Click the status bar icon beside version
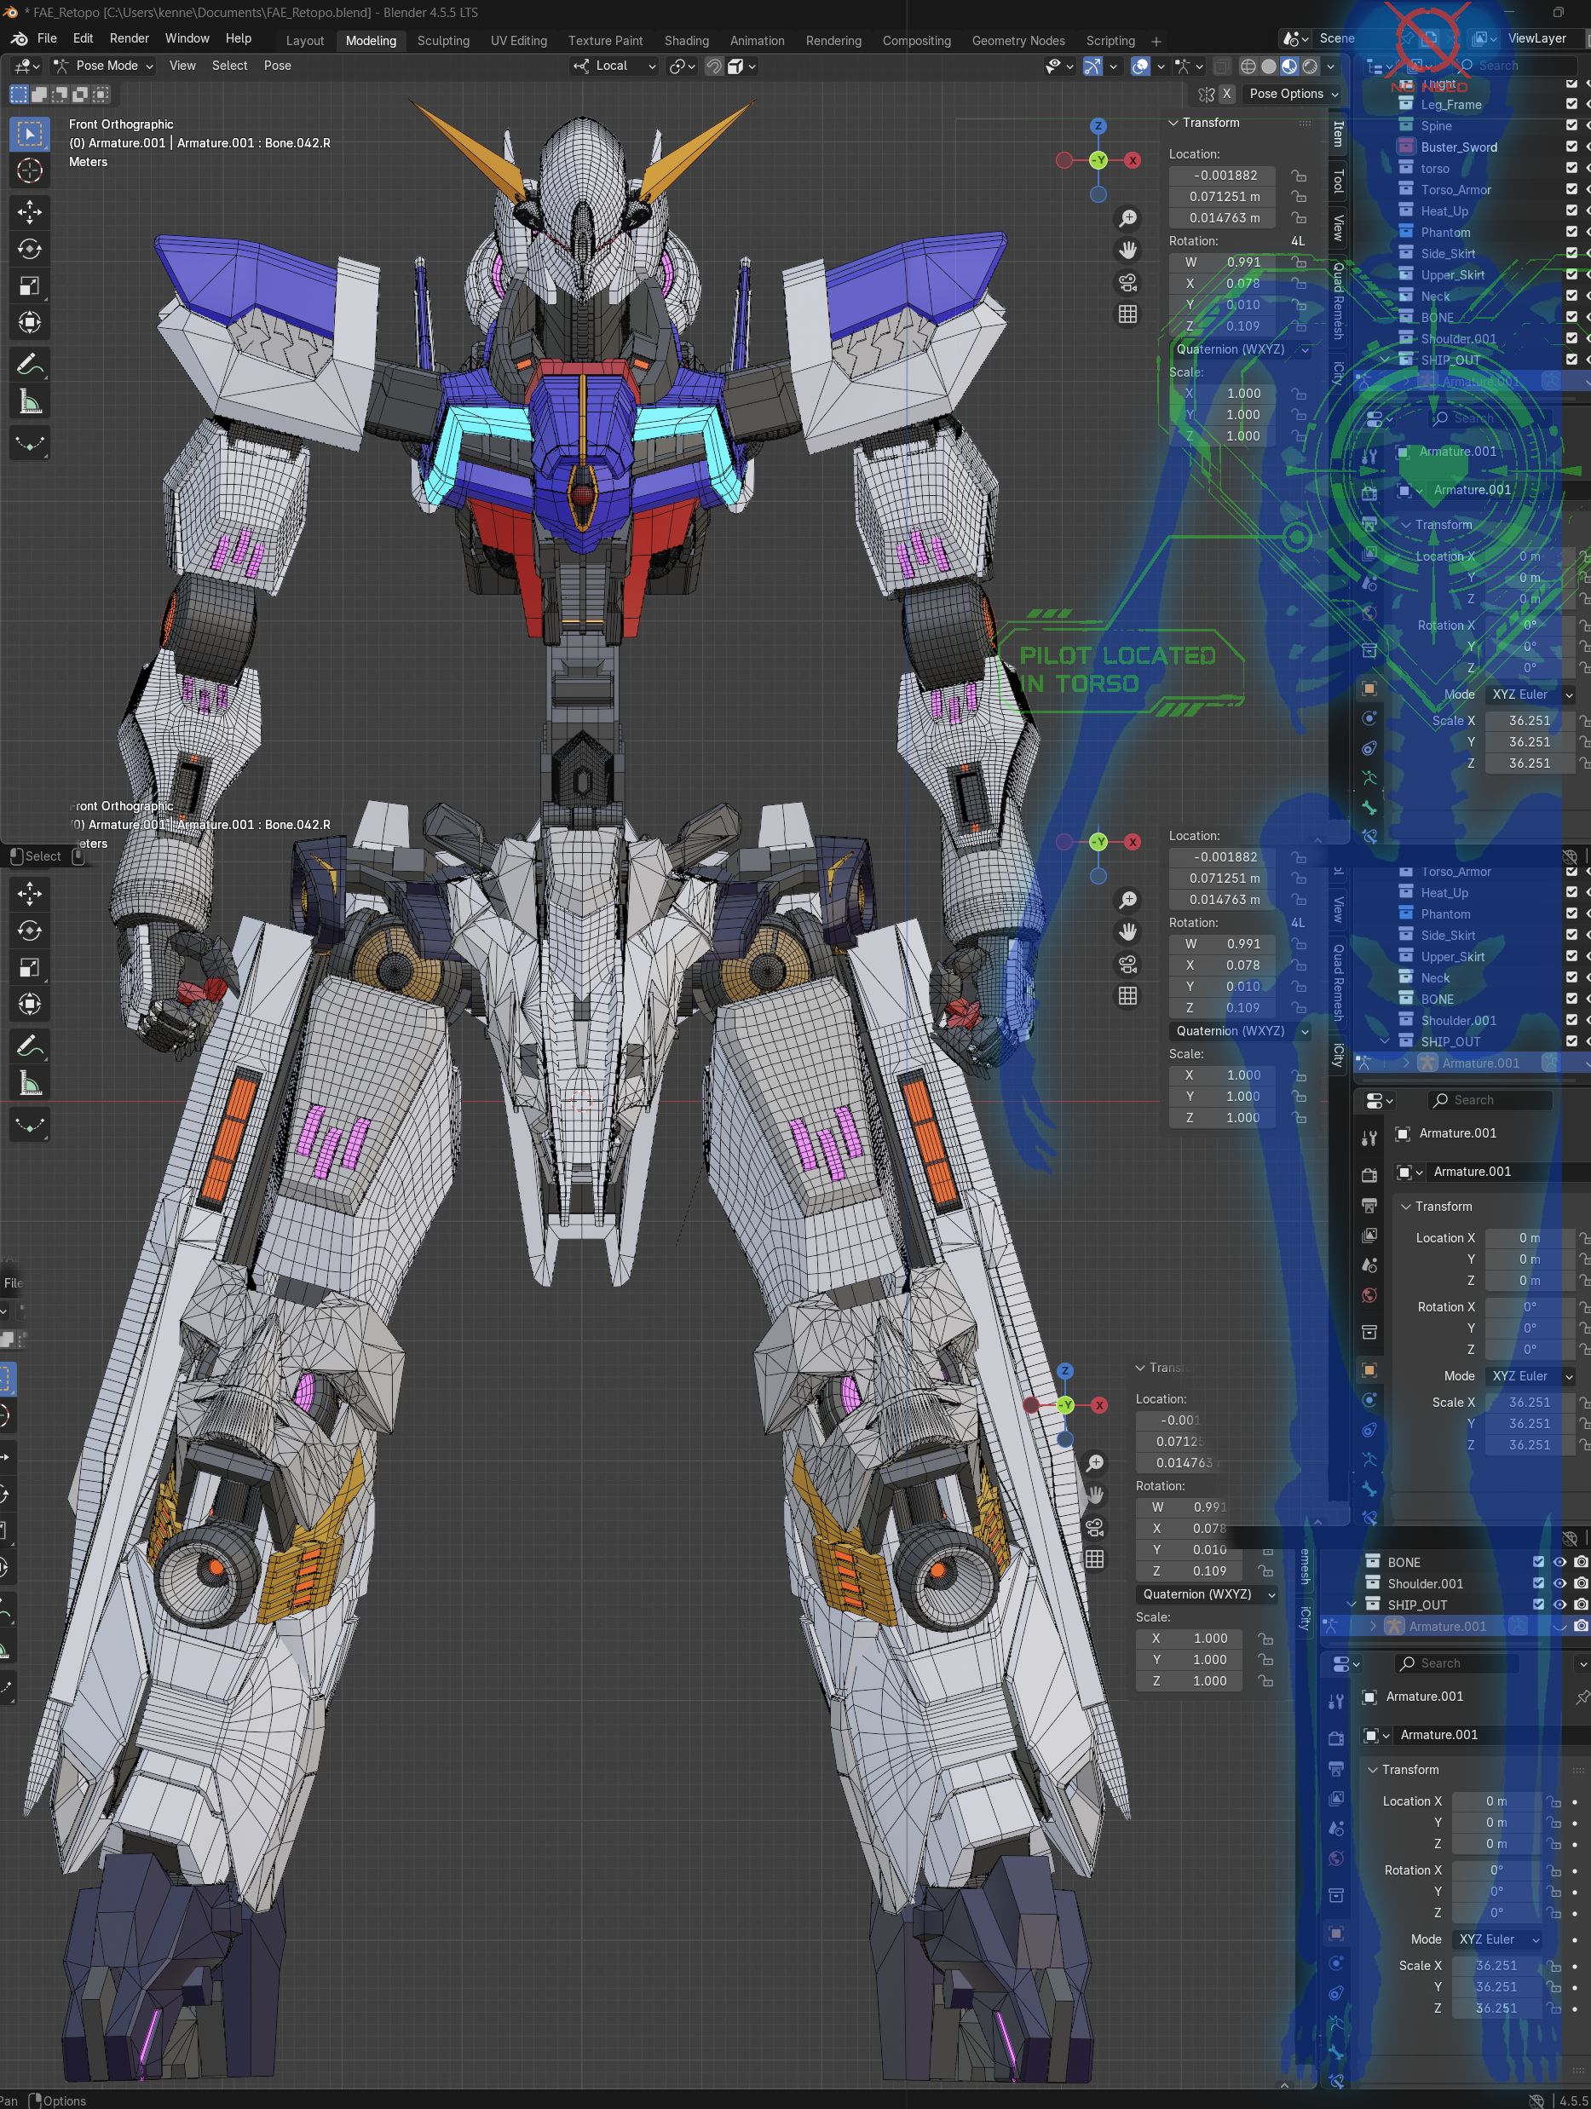The height and width of the screenshot is (2109, 1591). coord(1536,2100)
